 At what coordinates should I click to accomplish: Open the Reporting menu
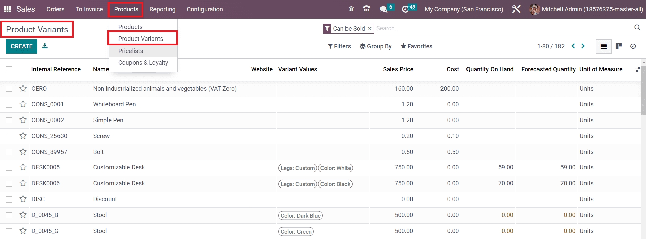(162, 9)
